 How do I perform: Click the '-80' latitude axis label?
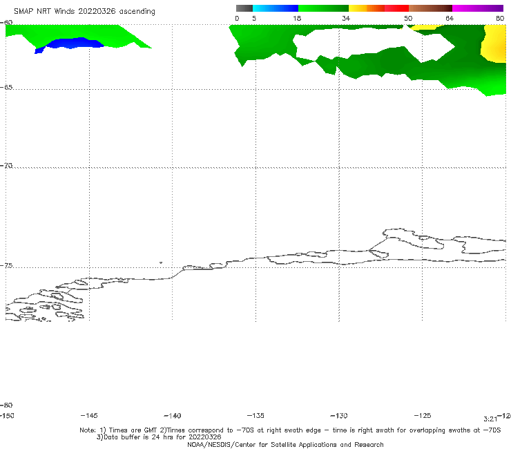[6, 405]
